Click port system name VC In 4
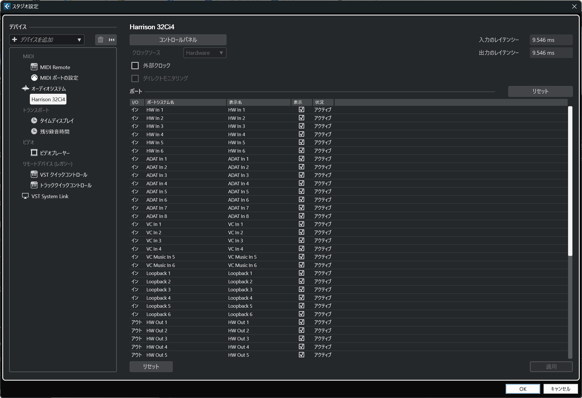This screenshot has width=582, height=398. [x=154, y=249]
